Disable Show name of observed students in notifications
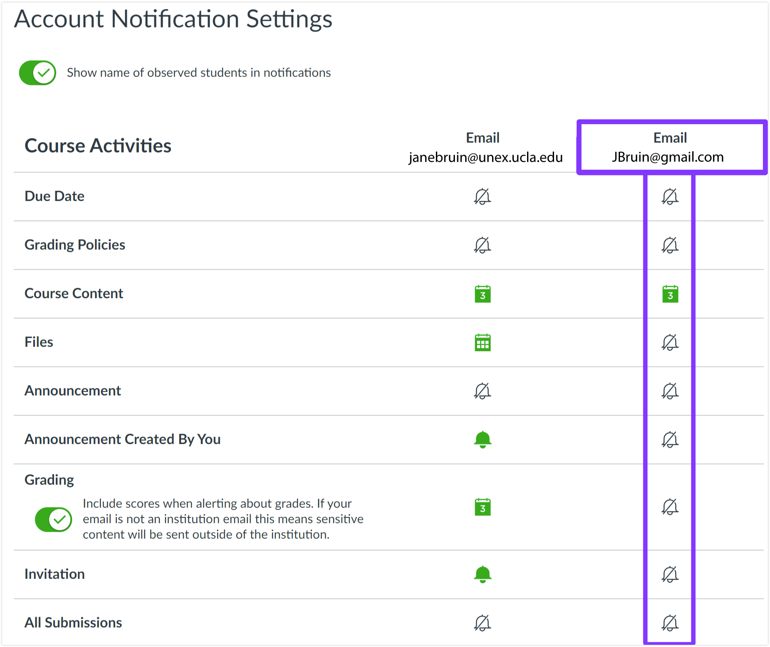770x647 pixels. (38, 72)
